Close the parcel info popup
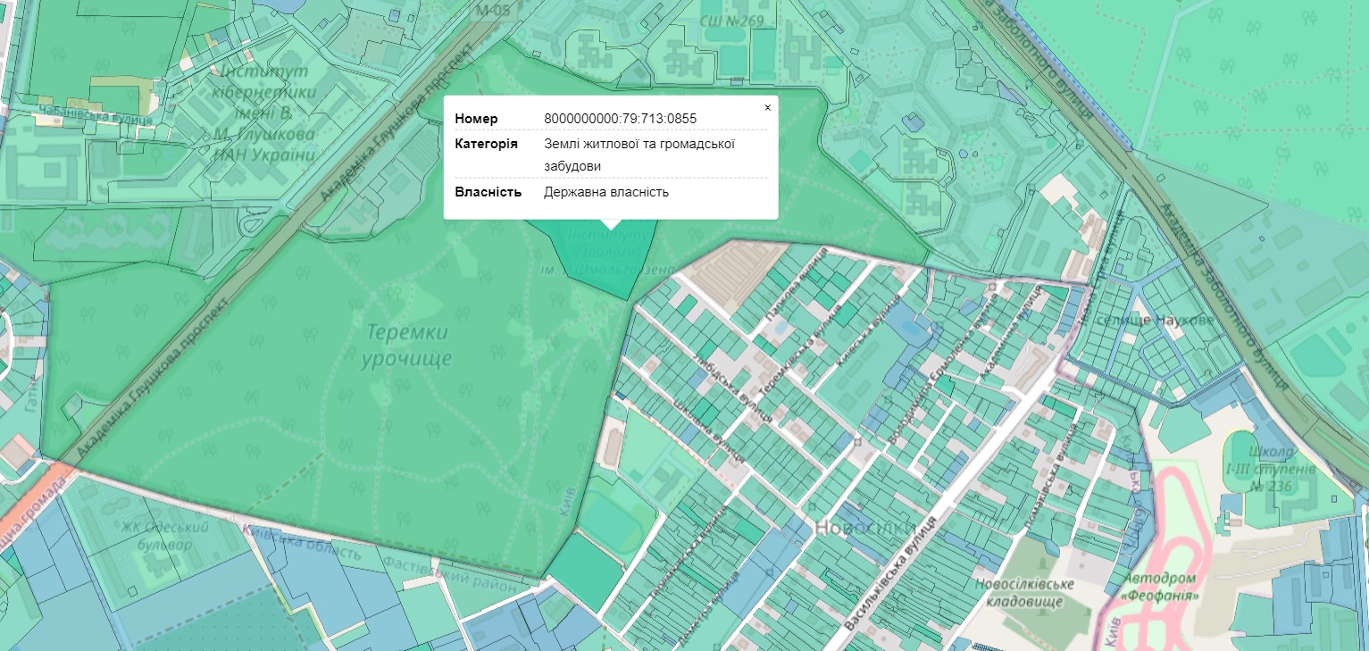Viewport: 1369px width, 651px height. [x=767, y=107]
